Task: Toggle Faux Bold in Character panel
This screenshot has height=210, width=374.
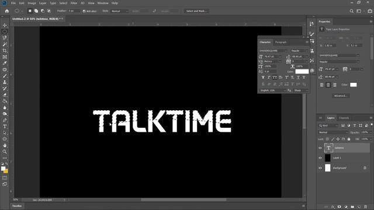Action: (x=263, y=78)
